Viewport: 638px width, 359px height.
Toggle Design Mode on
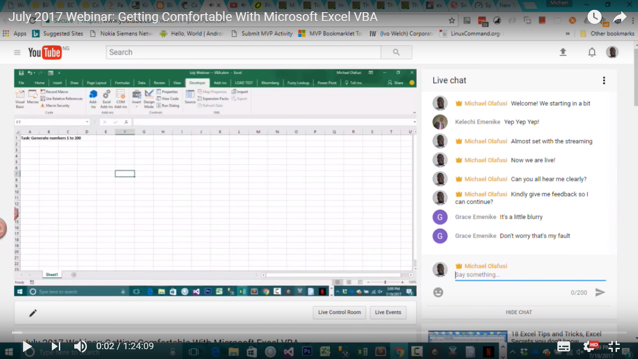pos(149,98)
